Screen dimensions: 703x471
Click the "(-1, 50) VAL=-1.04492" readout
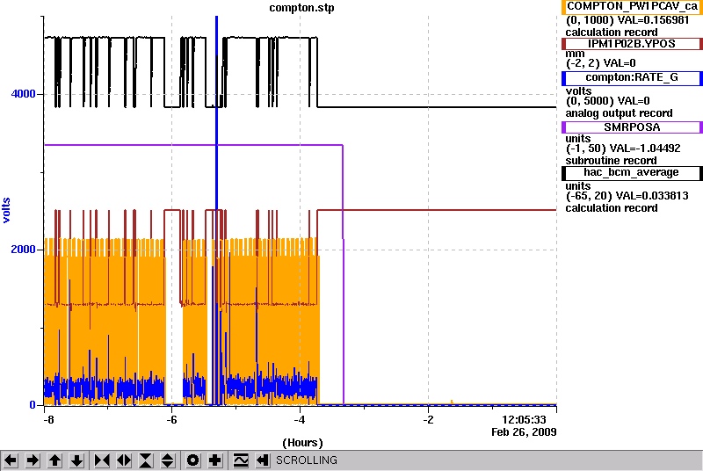pyautogui.click(x=623, y=149)
